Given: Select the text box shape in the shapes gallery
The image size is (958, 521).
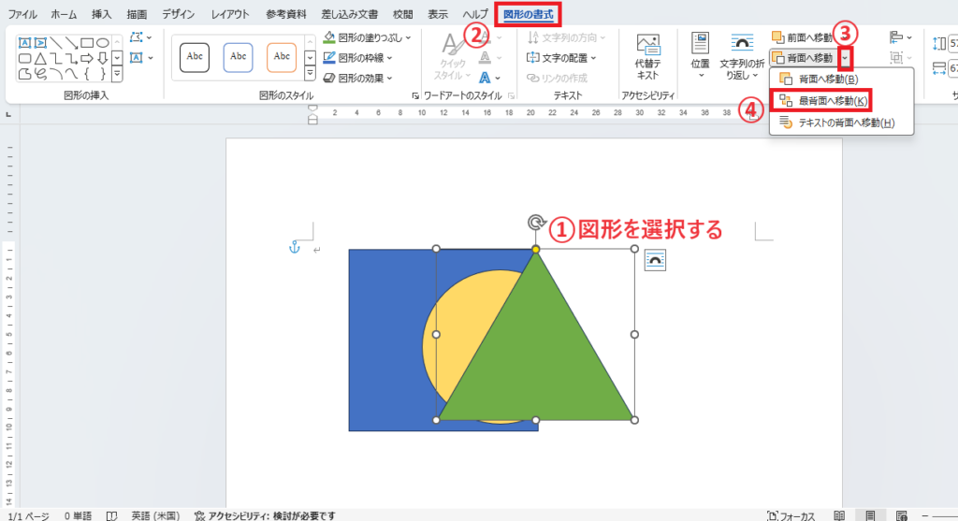Looking at the screenshot, I should coord(24,43).
